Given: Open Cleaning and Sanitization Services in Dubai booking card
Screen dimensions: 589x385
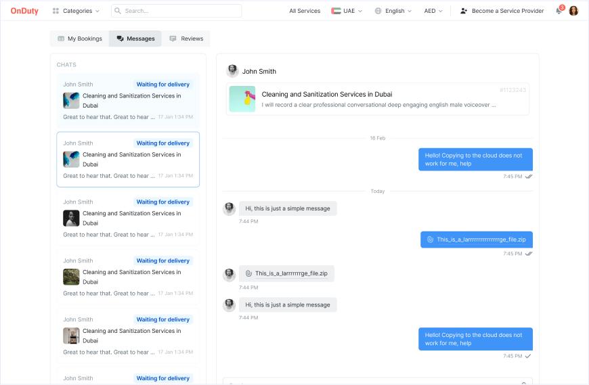Looking at the screenshot, I should (x=378, y=99).
